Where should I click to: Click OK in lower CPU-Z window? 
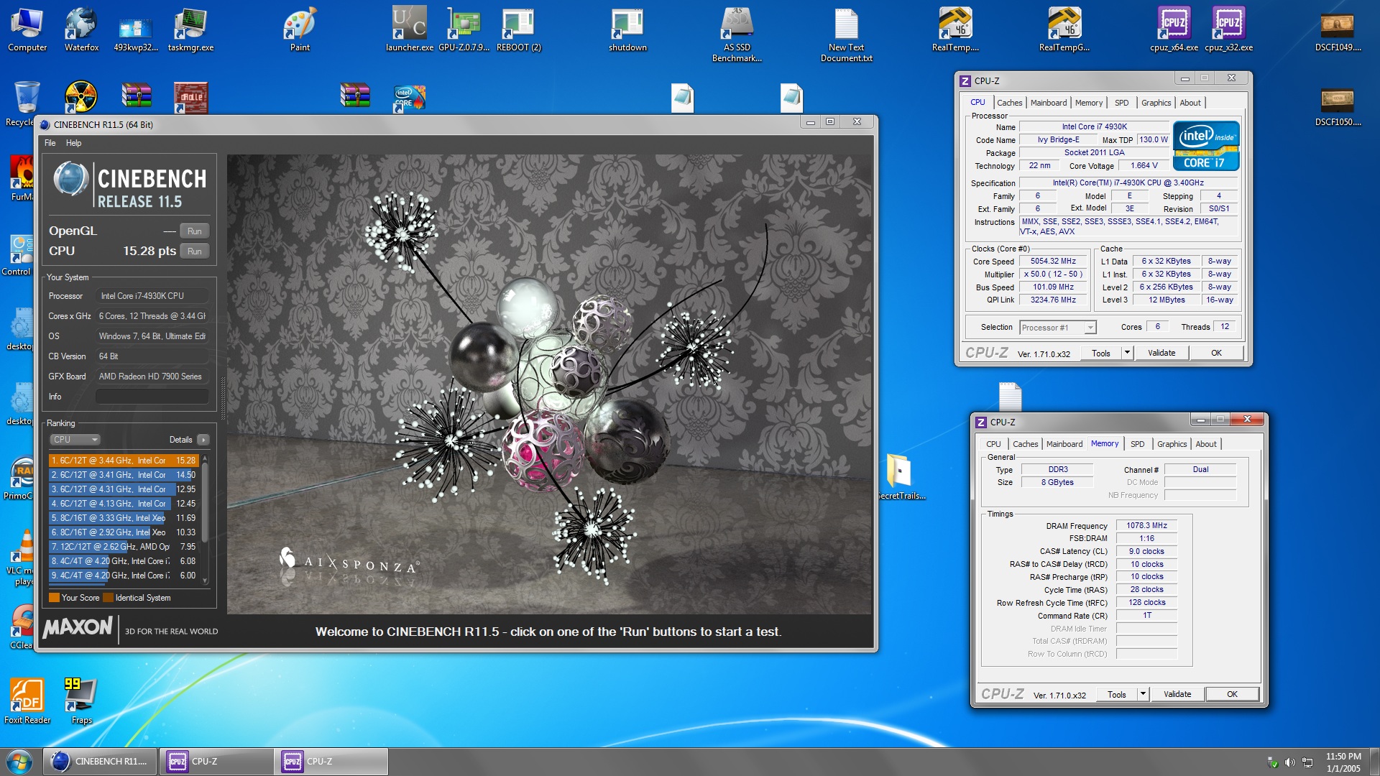1232,694
